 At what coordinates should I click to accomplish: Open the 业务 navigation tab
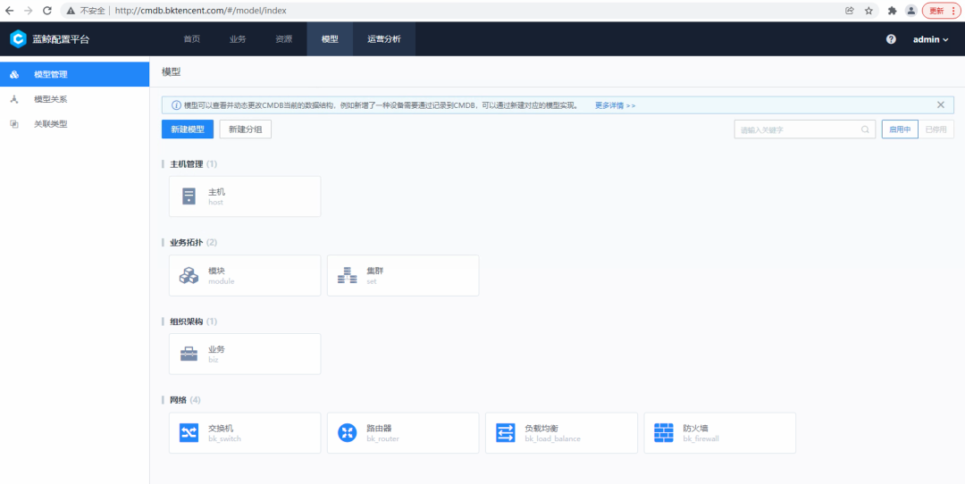(238, 38)
